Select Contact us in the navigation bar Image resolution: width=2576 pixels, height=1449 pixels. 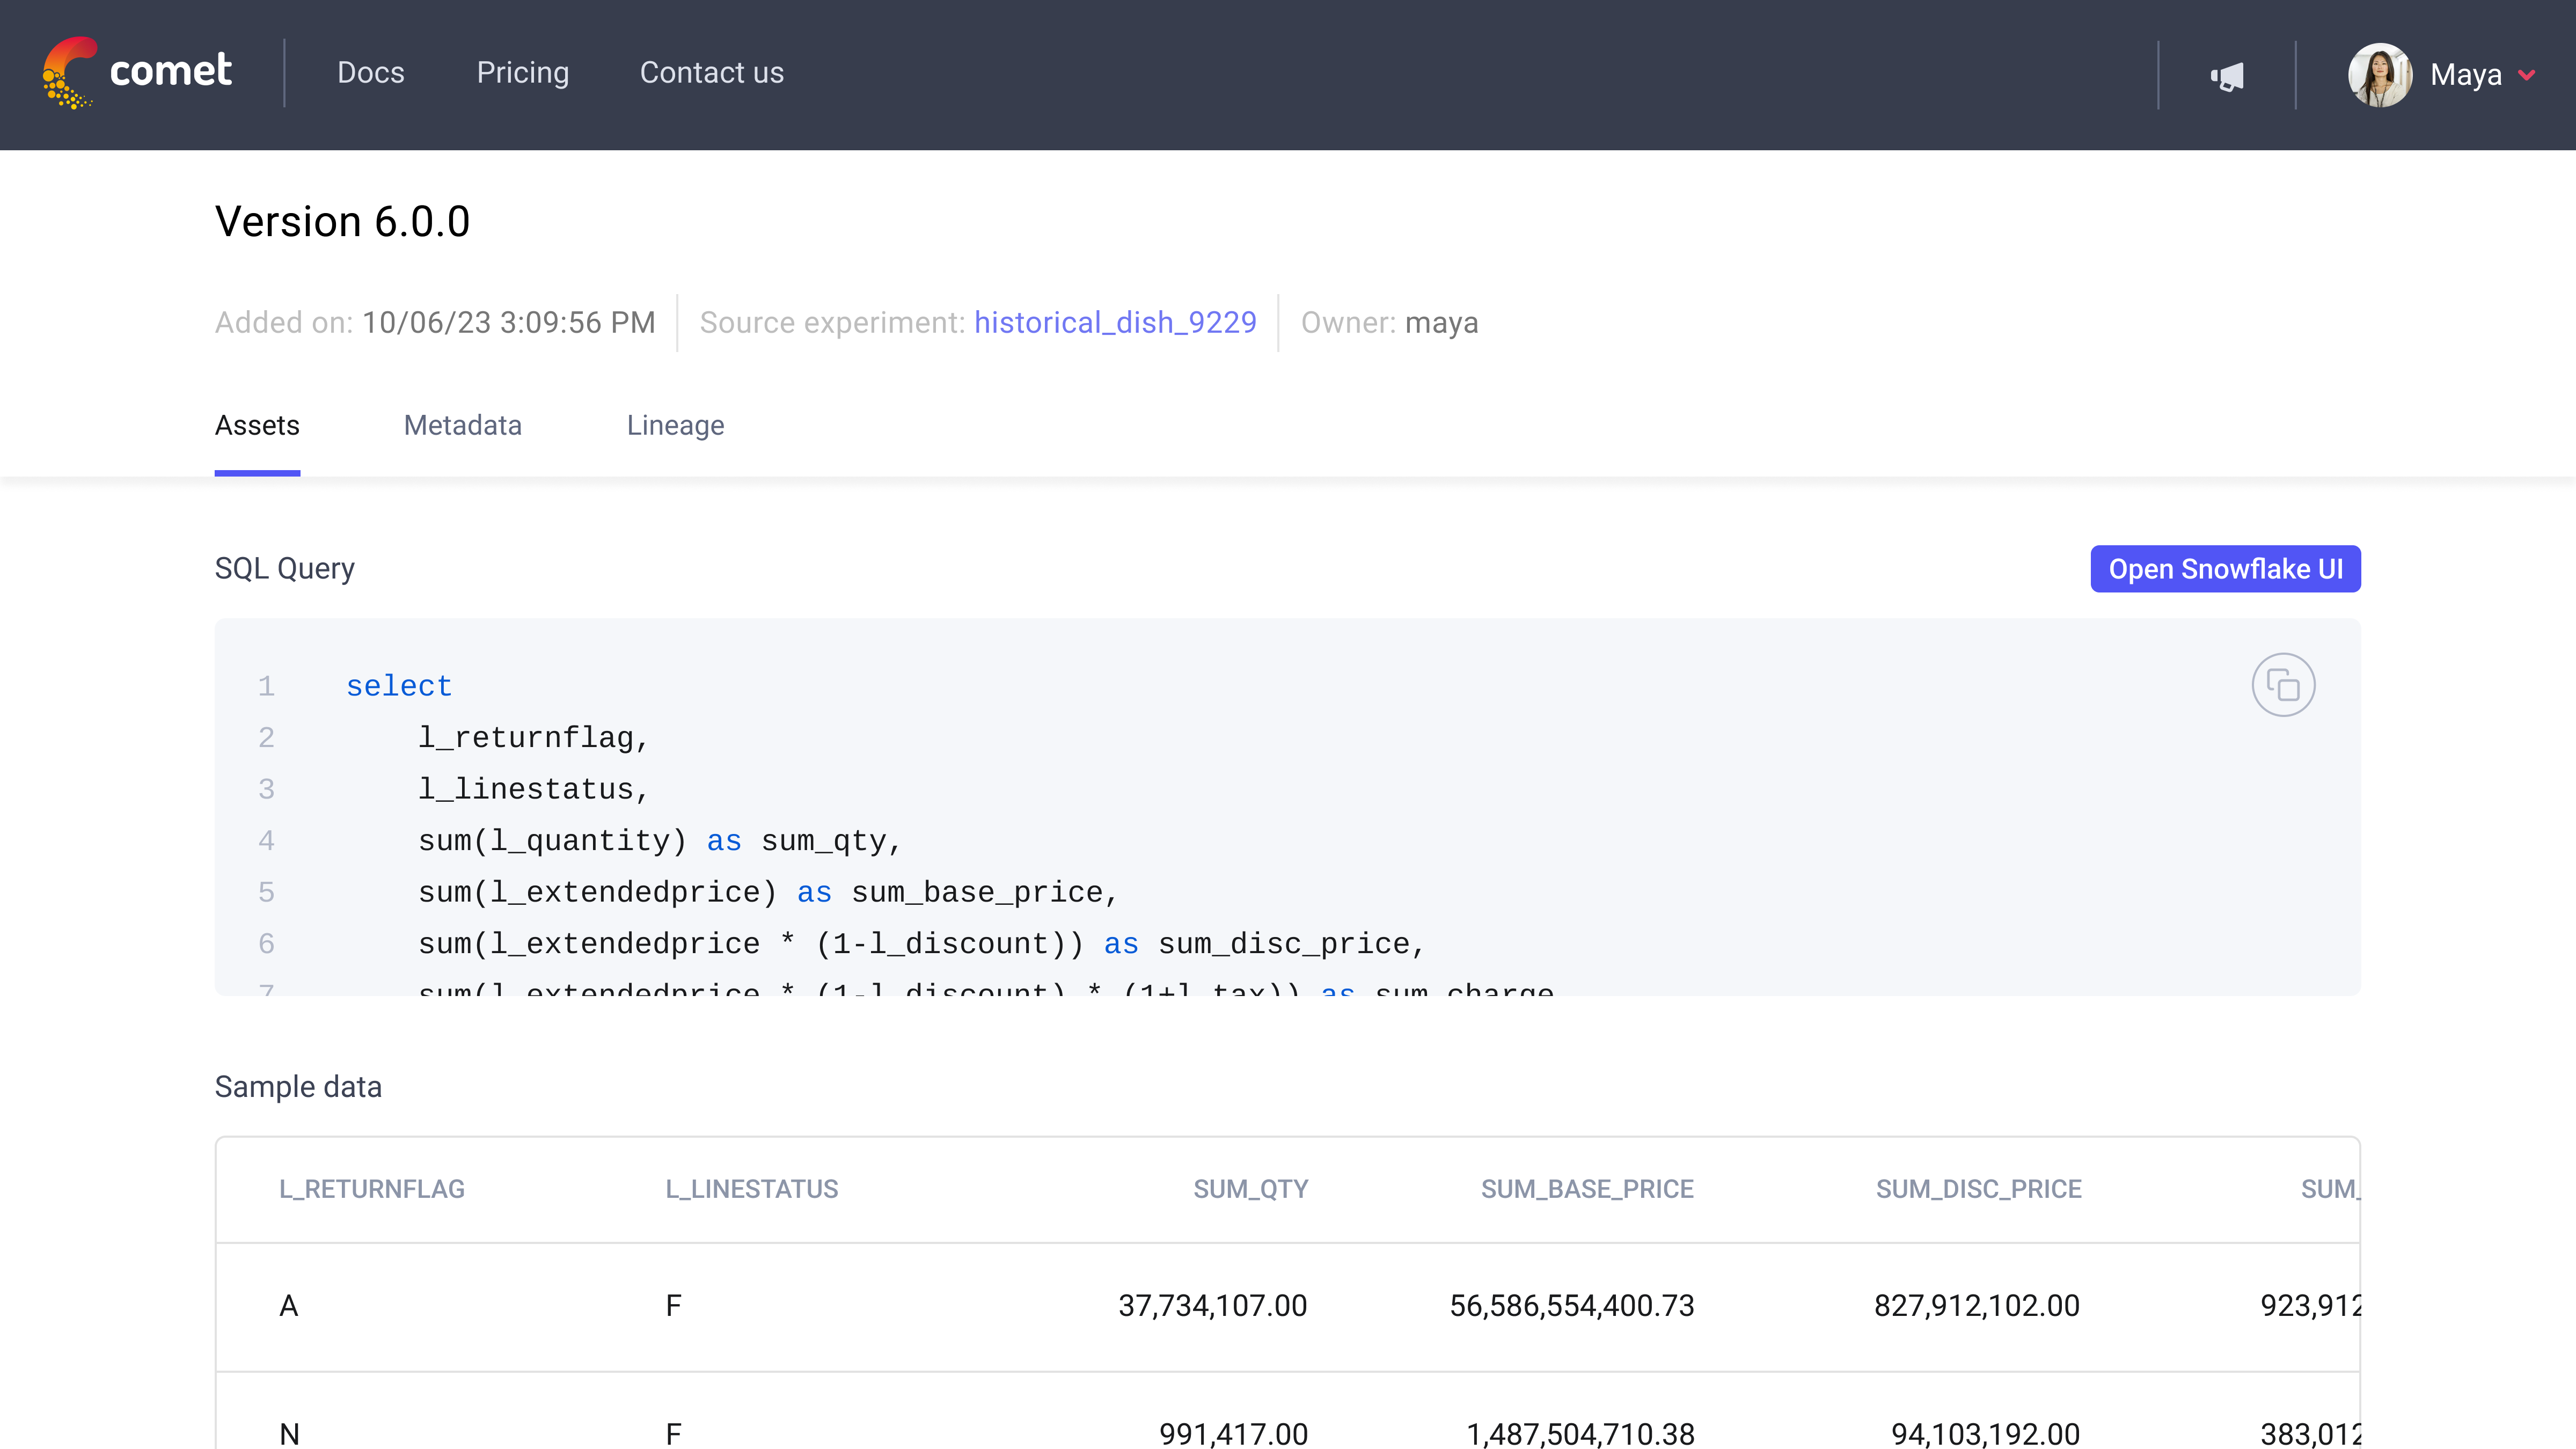tap(711, 73)
